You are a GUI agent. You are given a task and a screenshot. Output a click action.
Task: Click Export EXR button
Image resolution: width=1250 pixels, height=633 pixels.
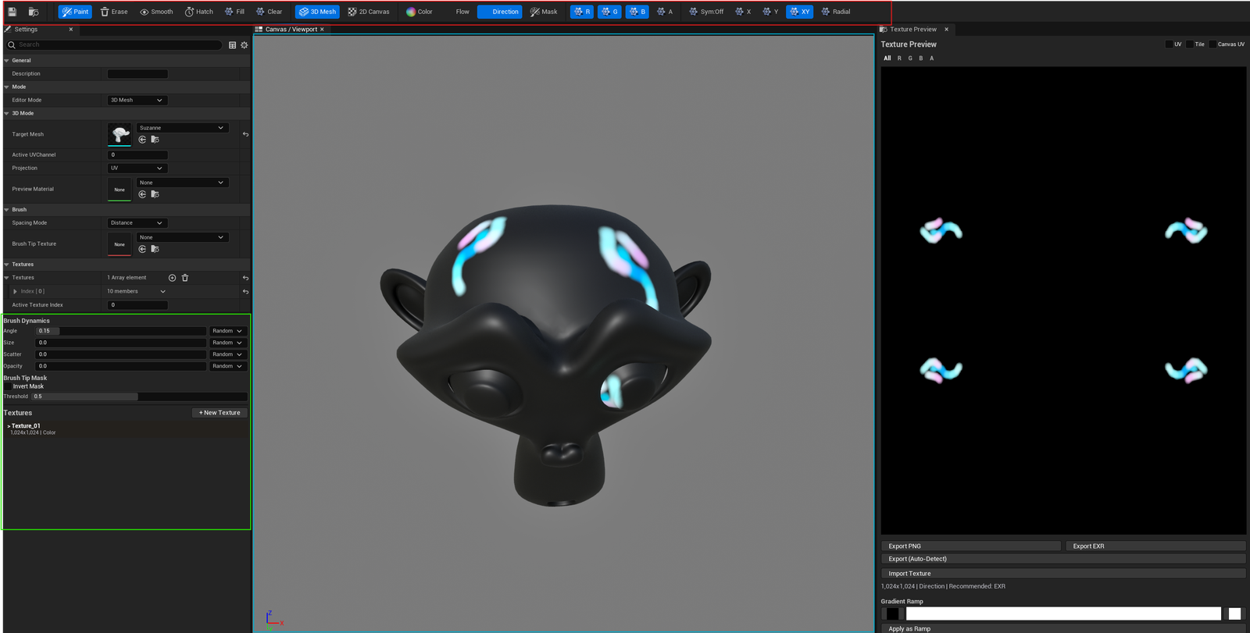(x=1155, y=546)
